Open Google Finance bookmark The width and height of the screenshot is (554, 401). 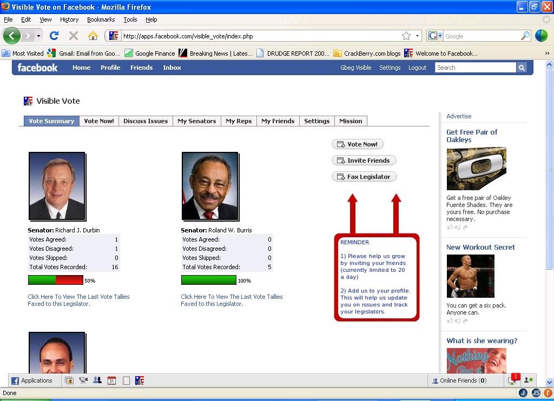click(150, 54)
